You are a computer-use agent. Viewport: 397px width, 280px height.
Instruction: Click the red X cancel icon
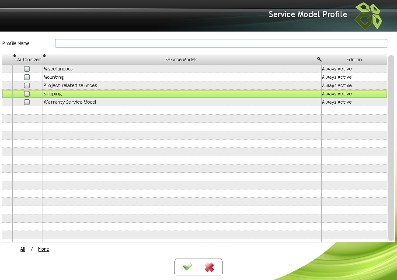(x=209, y=267)
